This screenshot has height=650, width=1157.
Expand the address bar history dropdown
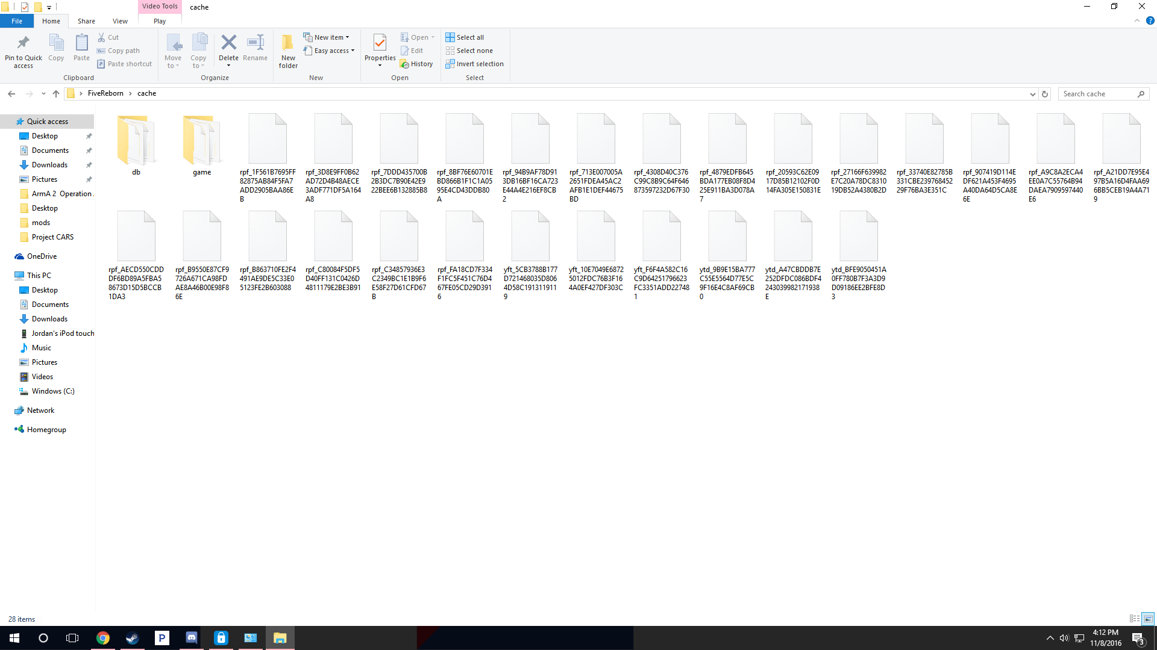[x=1032, y=94]
